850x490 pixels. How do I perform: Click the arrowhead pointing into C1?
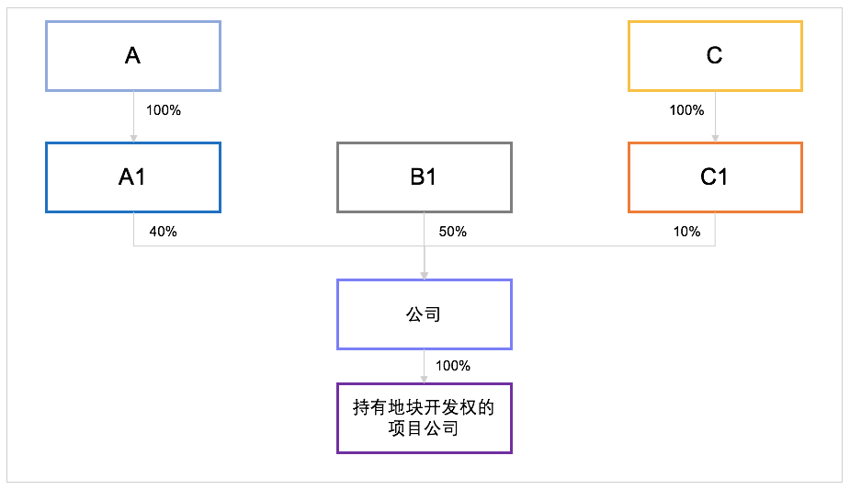pyautogui.click(x=715, y=139)
